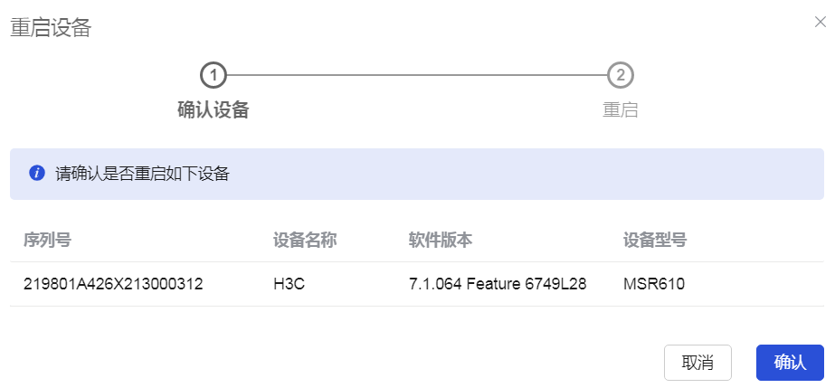Click the 设备型号 column header
Image resolution: width=835 pixels, height=388 pixels.
(655, 241)
